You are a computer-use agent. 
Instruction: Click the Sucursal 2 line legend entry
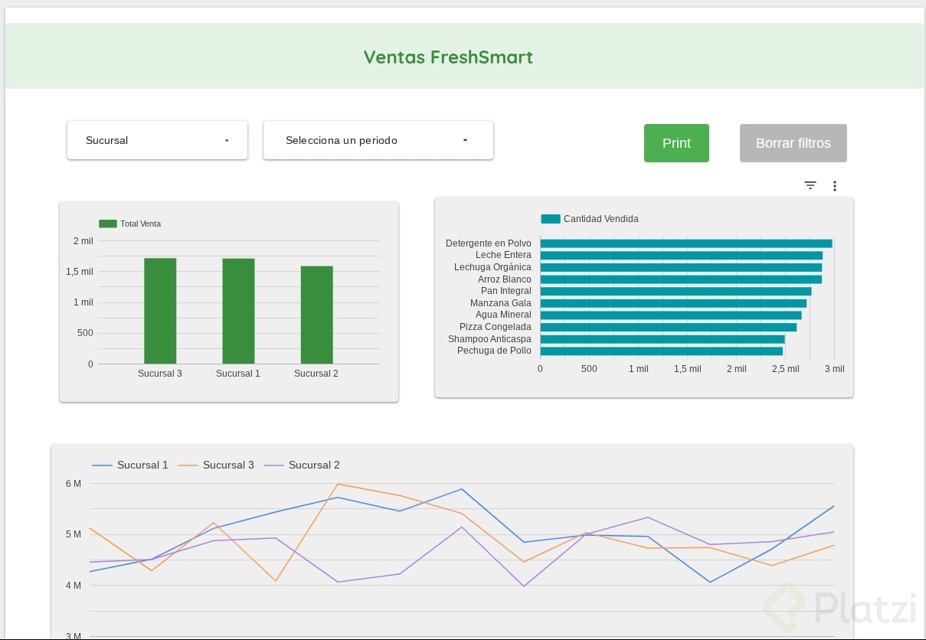click(302, 465)
